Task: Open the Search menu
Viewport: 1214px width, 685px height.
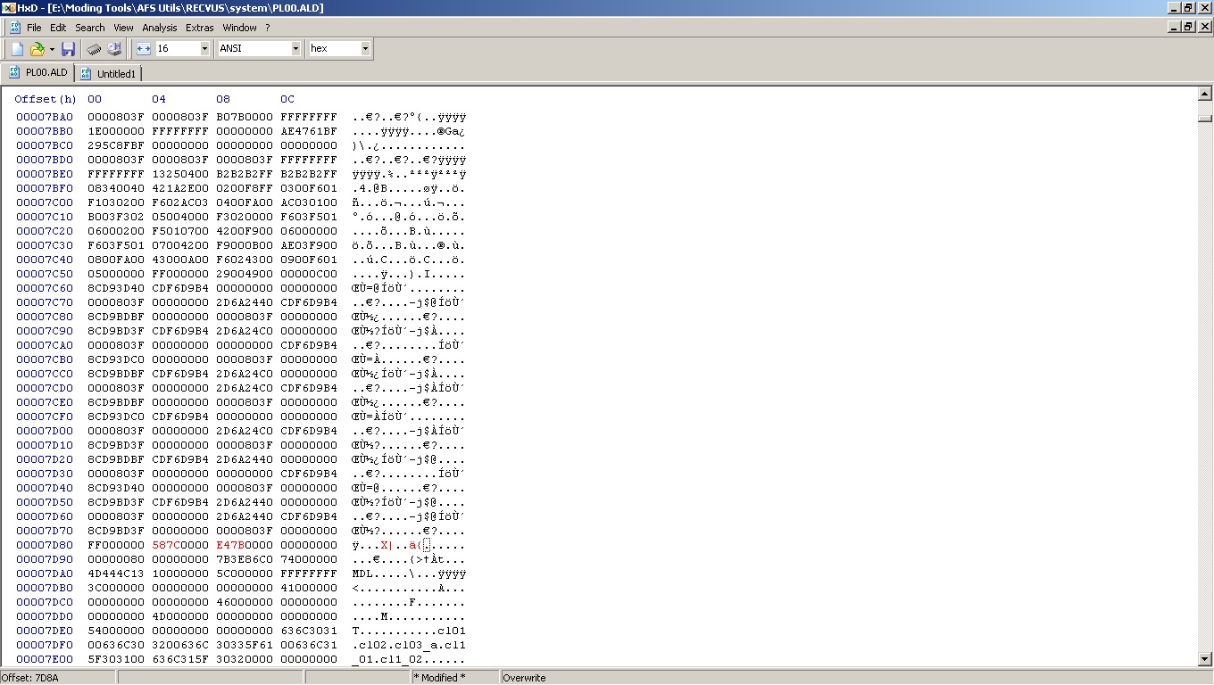Action: click(x=90, y=28)
